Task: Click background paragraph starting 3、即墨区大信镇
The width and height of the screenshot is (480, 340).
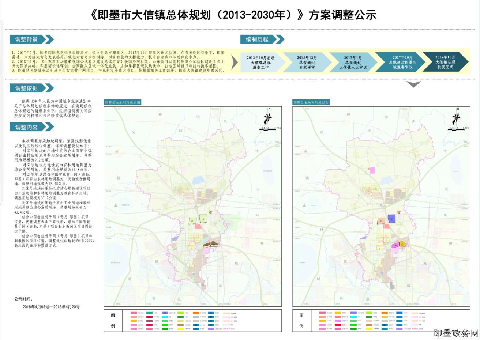Action: tap(119, 70)
